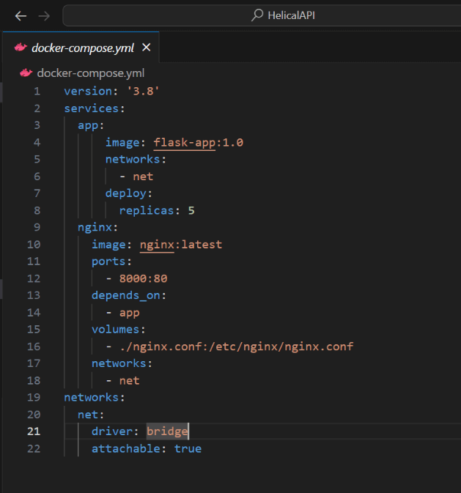Click the volumes: key

click(118, 329)
